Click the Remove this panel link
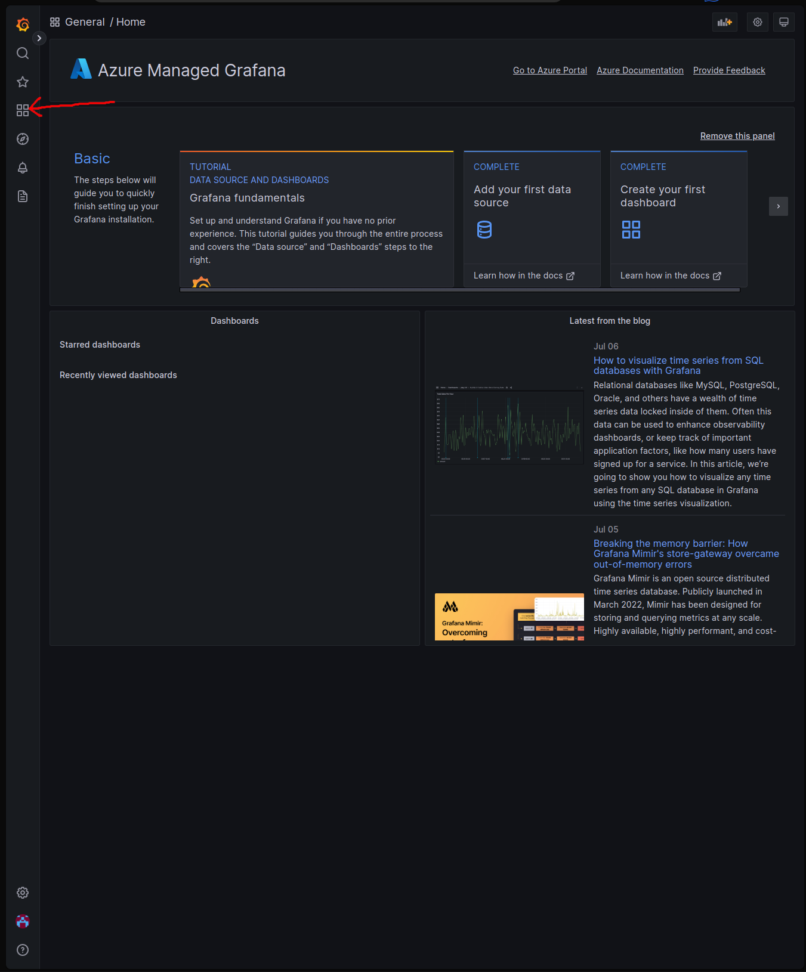The width and height of the screenshot is (806, 972). pyautogui.click(x=737, y=136)
